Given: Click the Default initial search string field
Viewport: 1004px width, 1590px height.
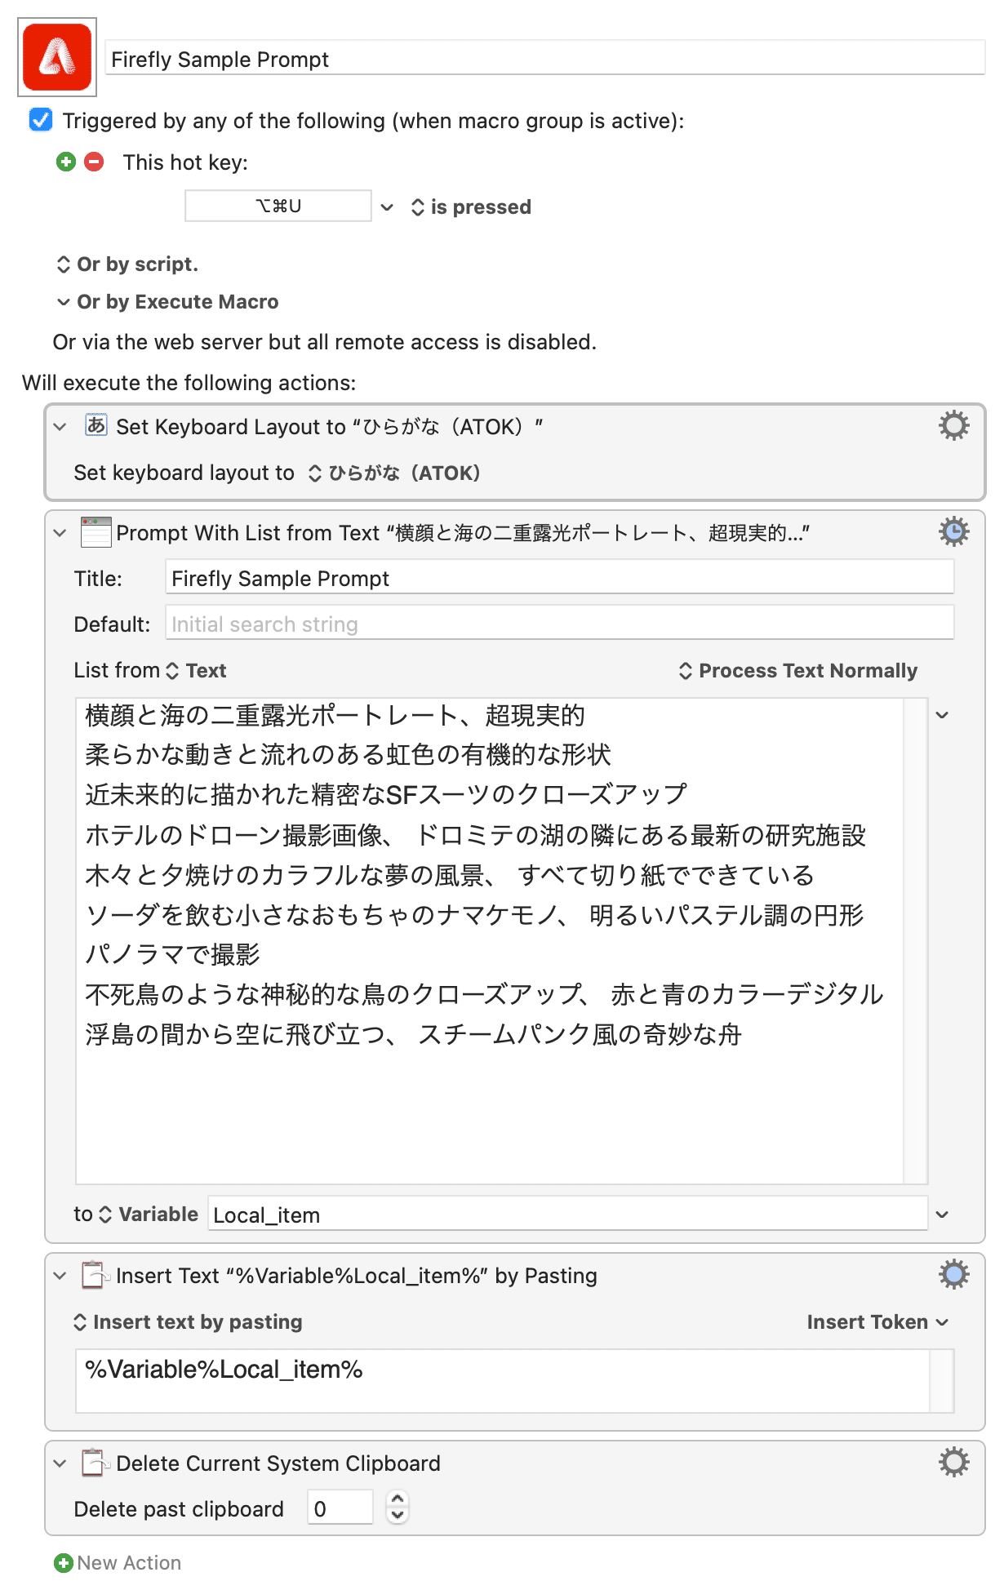Looking at the screenshot, I should click(x=559, y=623).
